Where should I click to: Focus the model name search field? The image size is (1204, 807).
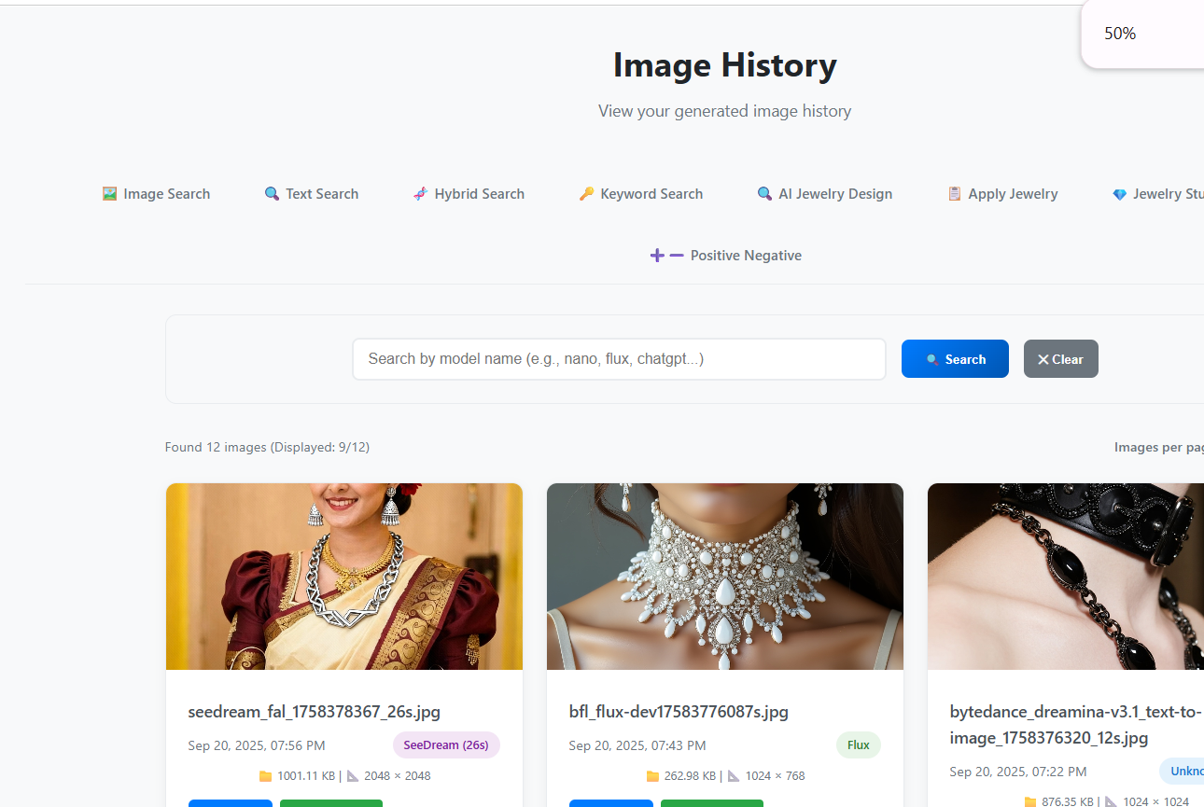click(x=618, y=359)
